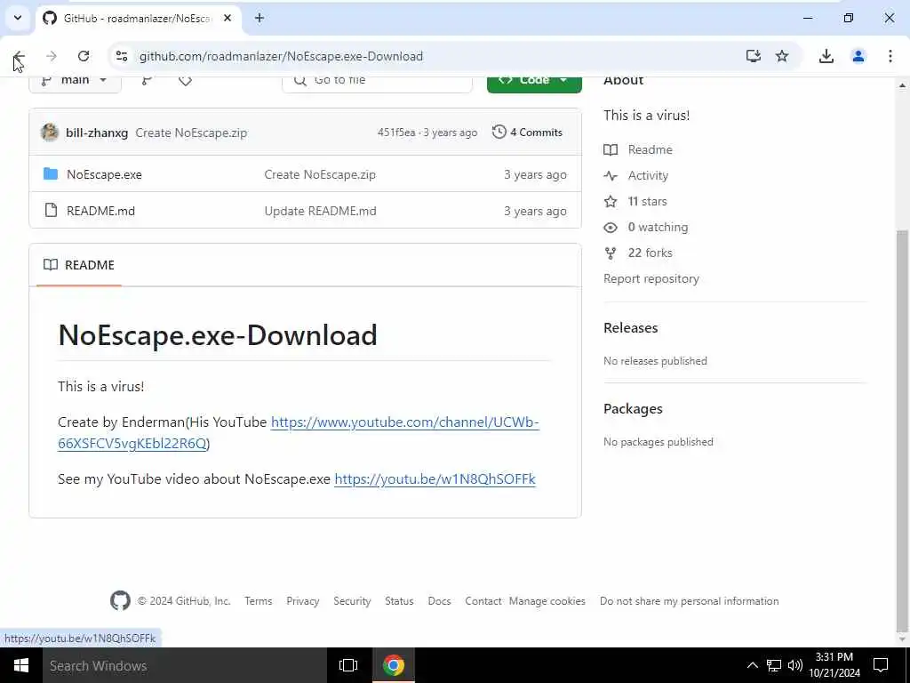Click Manage cookies in footer

pos(547,601)
